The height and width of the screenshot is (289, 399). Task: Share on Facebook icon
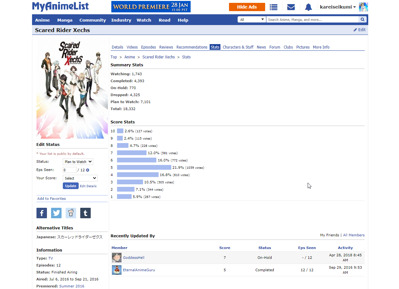[42, 213]
